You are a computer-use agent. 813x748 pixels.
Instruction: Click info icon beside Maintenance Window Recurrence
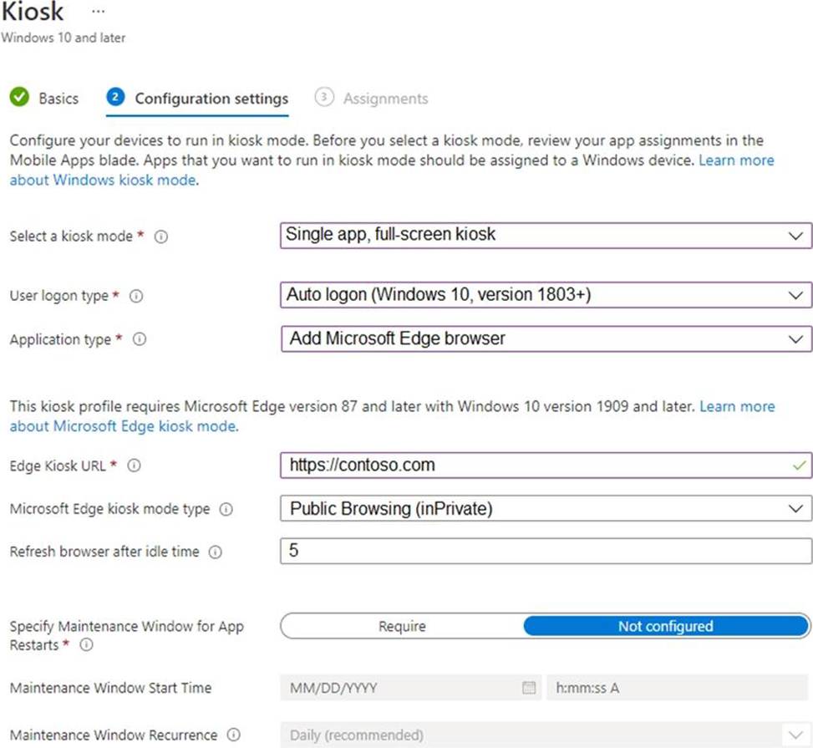(233, 735)
